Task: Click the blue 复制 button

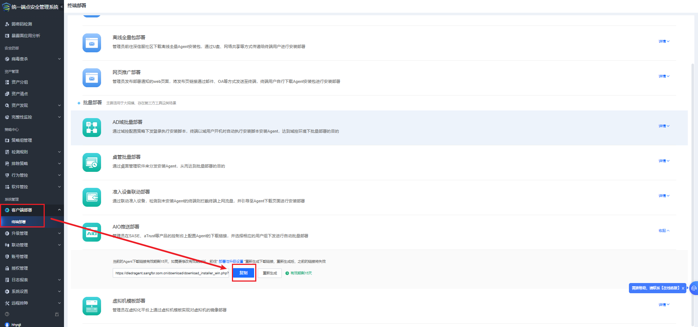Action: click(x=244, y=273)
